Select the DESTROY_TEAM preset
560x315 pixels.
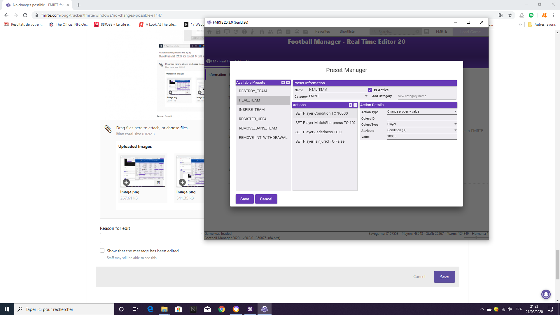point(263,91)
